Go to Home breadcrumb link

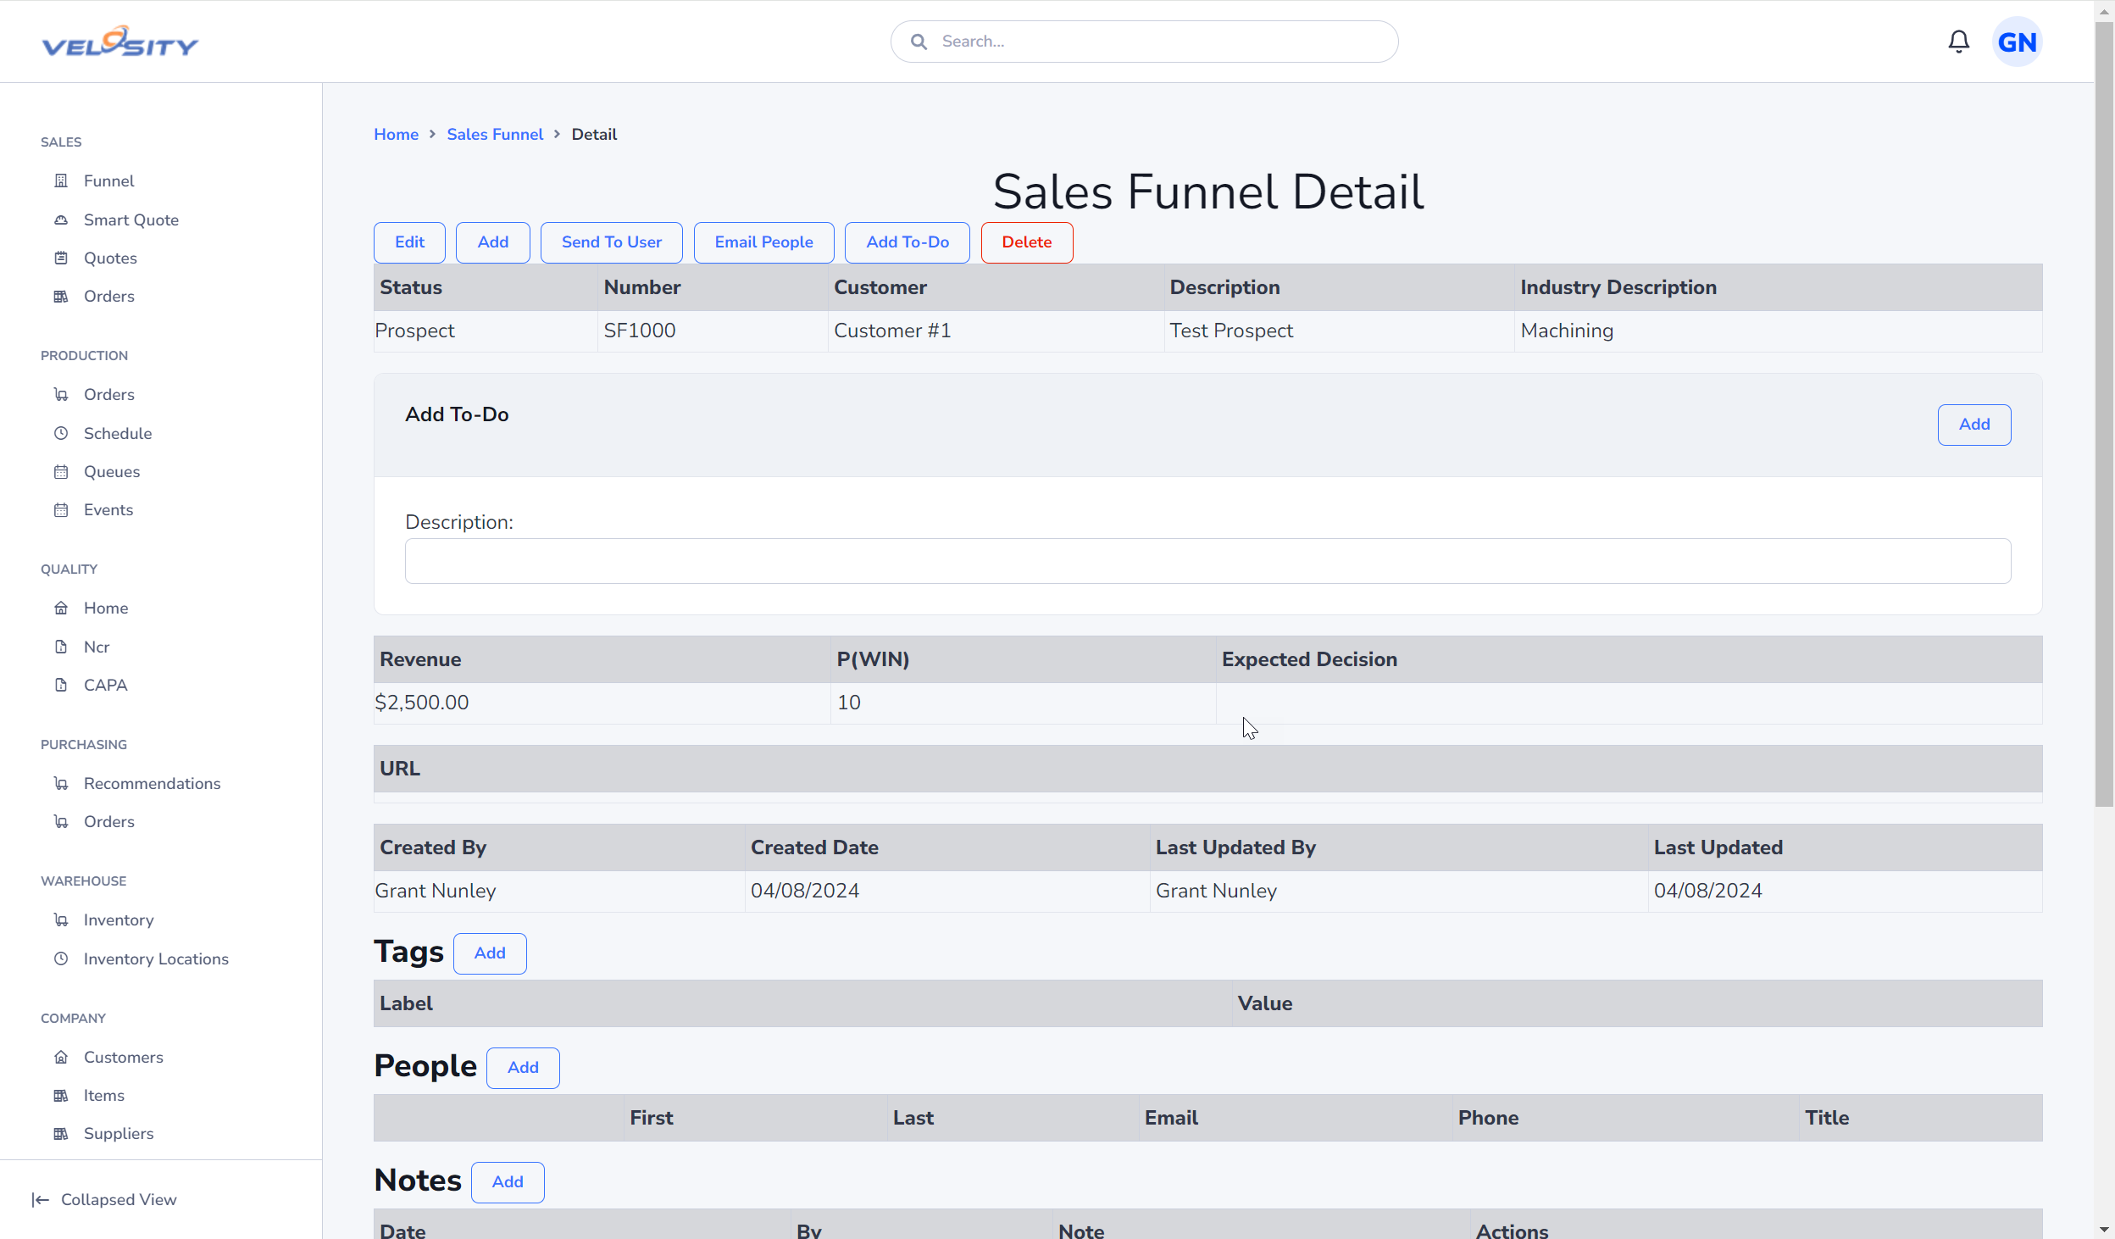point(397,134)
